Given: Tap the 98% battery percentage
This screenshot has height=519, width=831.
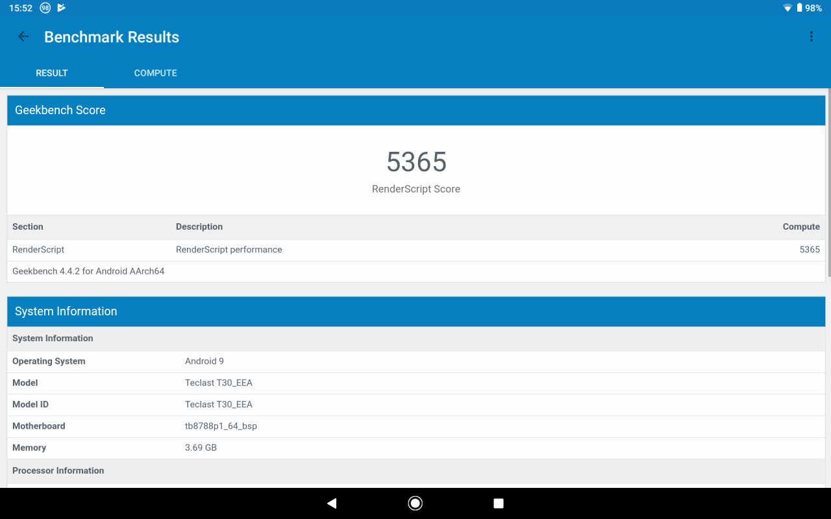Looking at the screenshot, I should [x=813, y=8].
